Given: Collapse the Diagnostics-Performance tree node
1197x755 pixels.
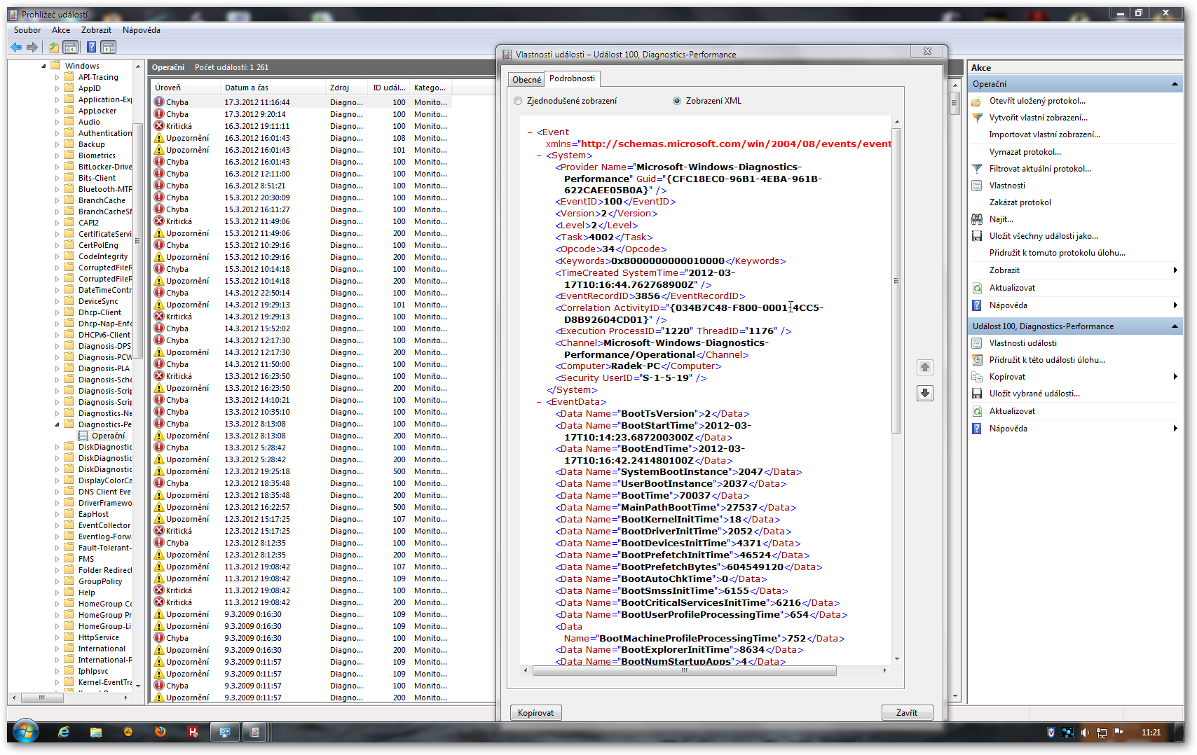Looking at the screenshot, I should point(57,424).
